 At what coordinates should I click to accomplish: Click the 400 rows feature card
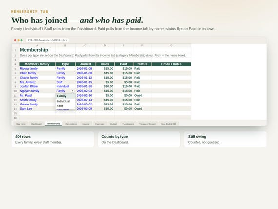(53, 139)
